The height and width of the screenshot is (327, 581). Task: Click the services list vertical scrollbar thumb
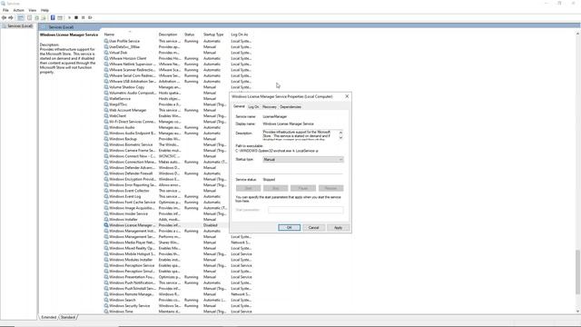pyautogui.click(x=577, y=272)
